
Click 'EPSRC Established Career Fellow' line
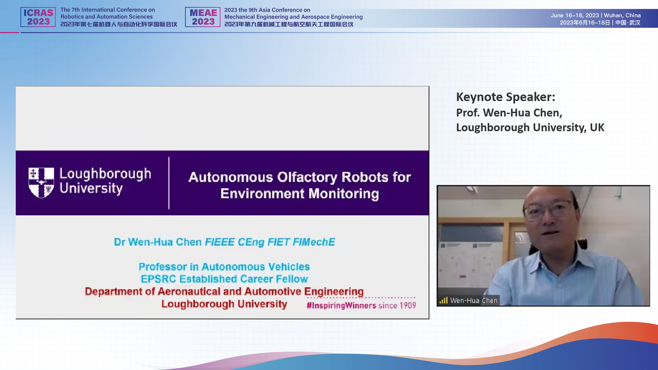click(224, 279)
